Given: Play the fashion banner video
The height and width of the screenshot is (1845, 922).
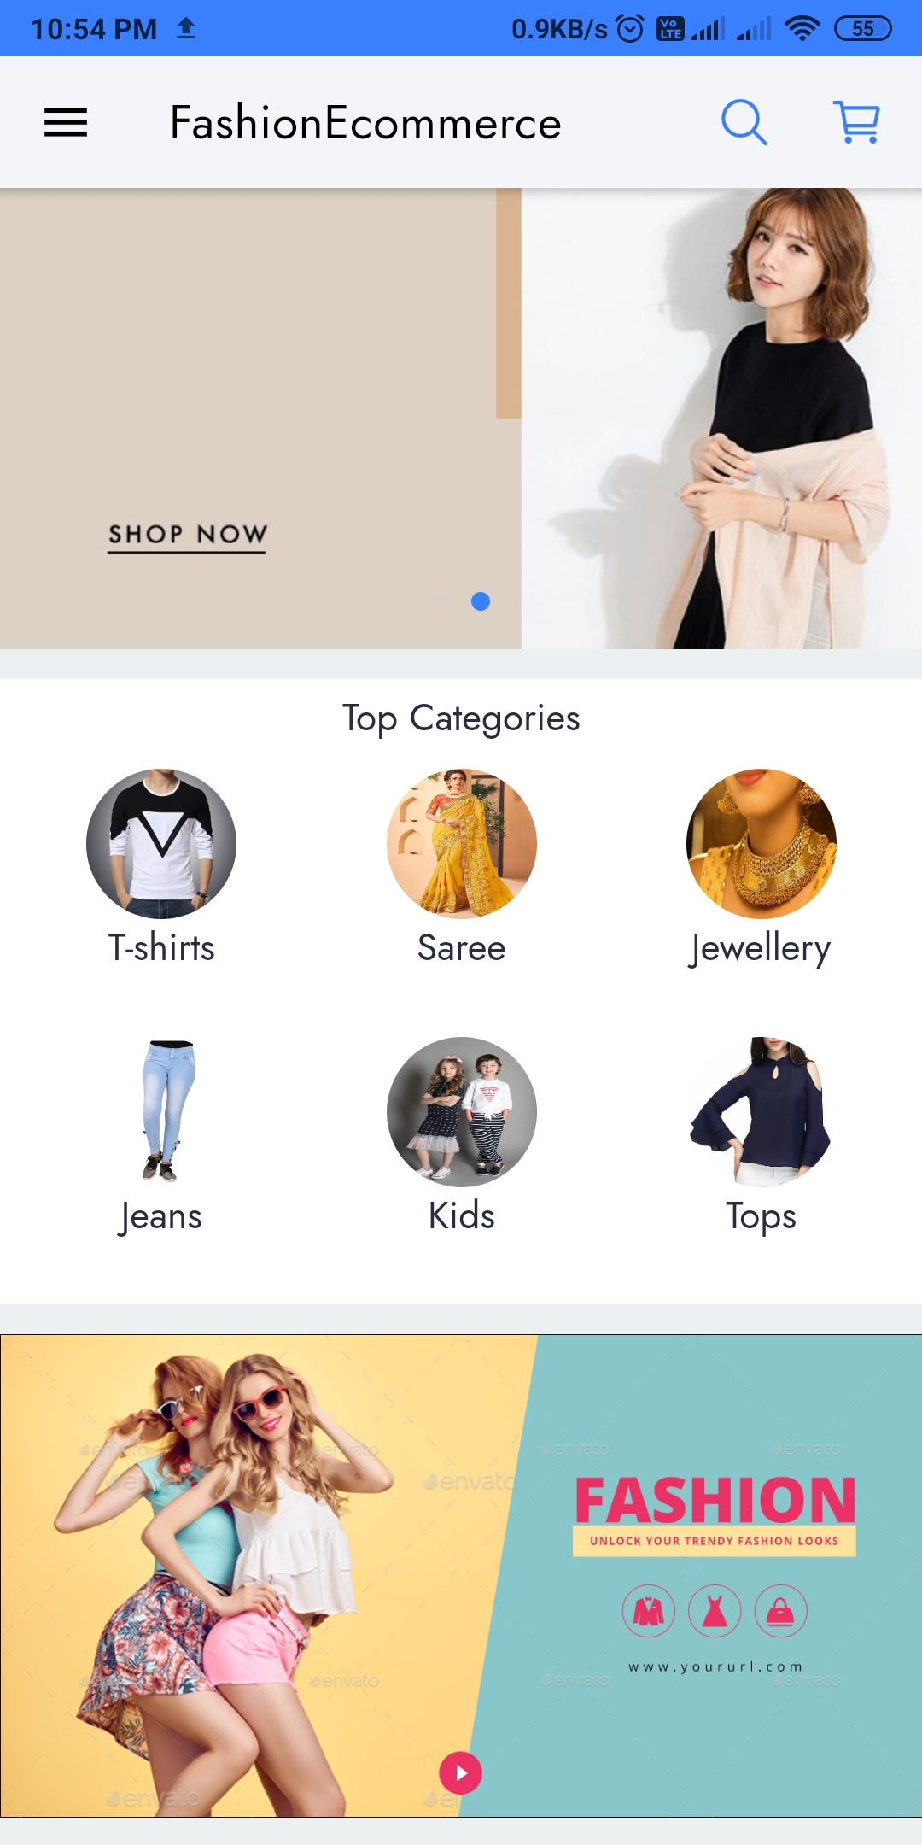Looking at the screenshot, I should tap(461, 1773).
